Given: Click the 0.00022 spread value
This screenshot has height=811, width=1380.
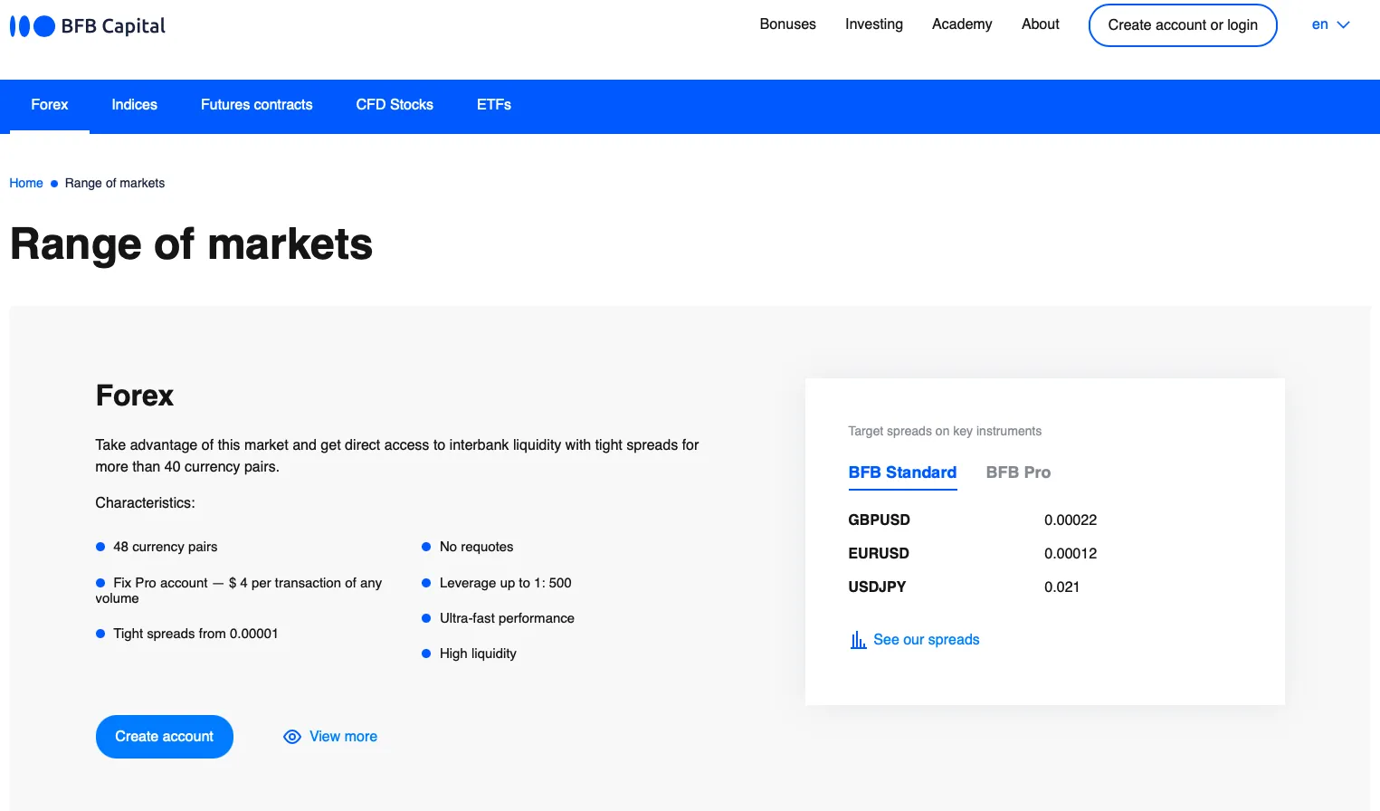Looking at the screenshot, I should coord(1071,520).
